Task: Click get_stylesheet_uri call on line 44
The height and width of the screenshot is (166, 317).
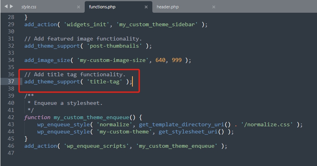Action: tap(188, 132)
